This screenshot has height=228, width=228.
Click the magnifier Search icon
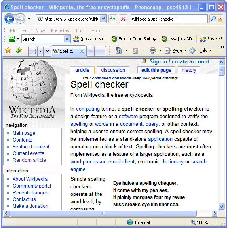[213, 19]
